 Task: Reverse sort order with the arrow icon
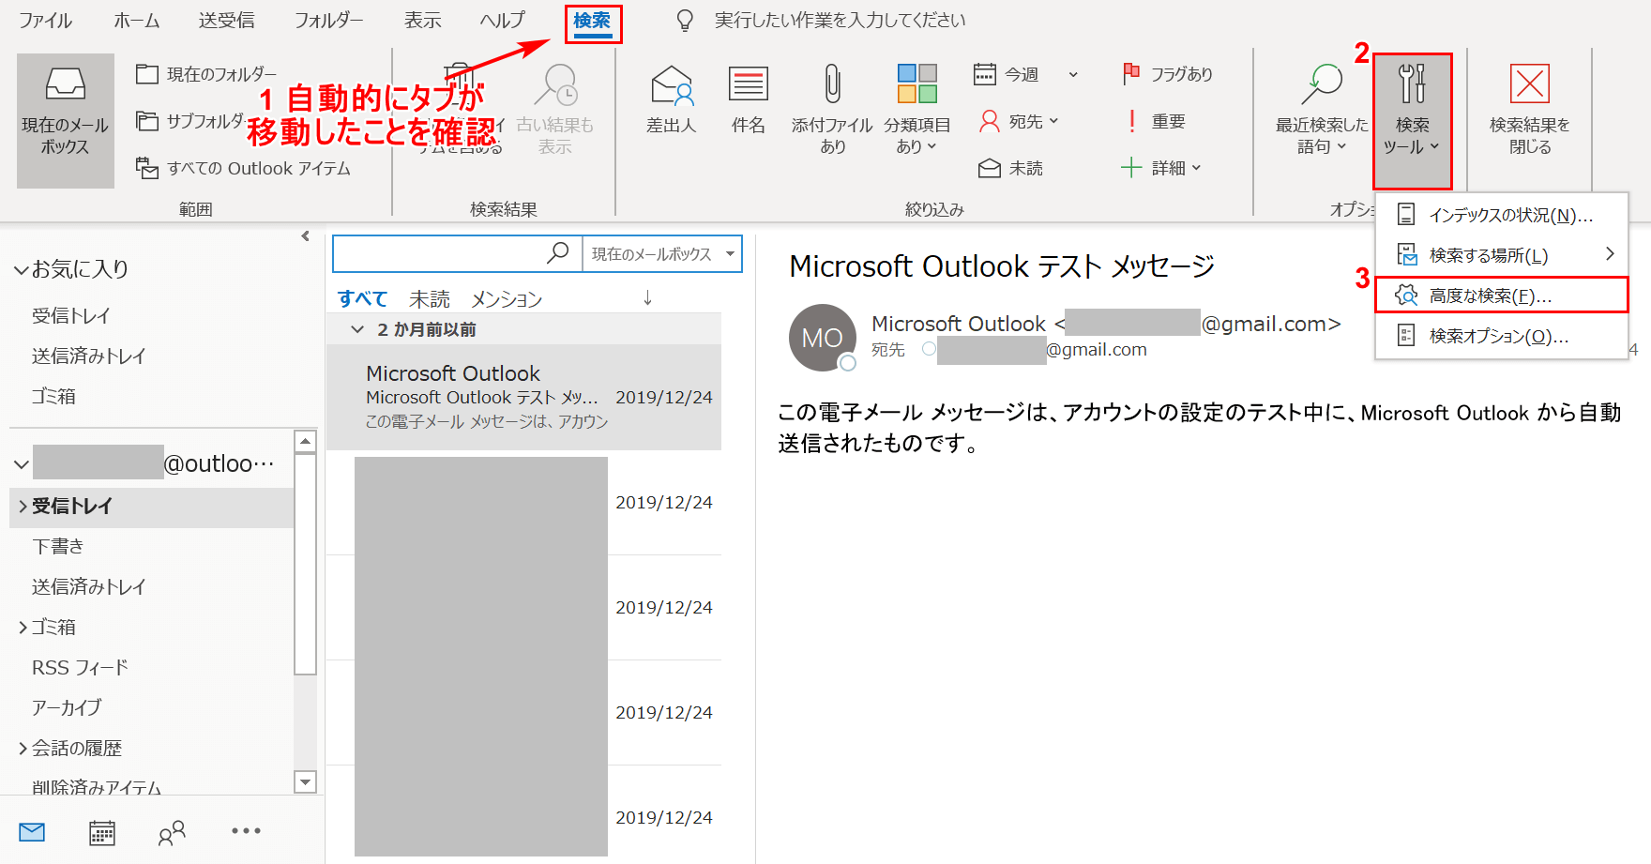pyautogui.click(x=647, y=297)
